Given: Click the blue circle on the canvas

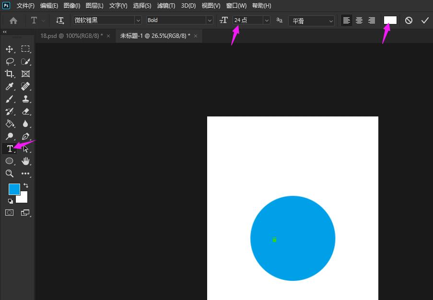Looking at the screenshot, I should pyautogui.click(x=293, y=238).
